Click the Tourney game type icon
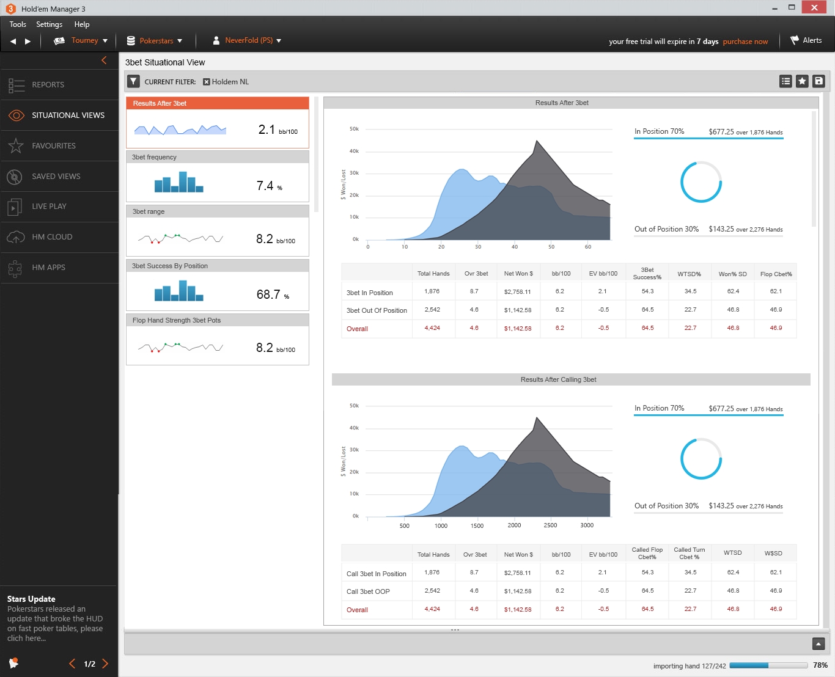 (x=59, y=41)
